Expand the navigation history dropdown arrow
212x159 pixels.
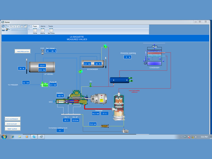(8, 26)
